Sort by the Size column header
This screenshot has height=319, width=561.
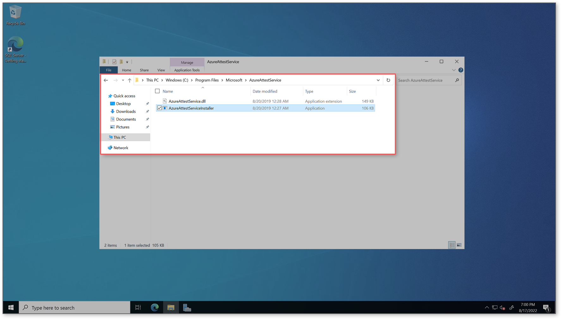point(361,91)
